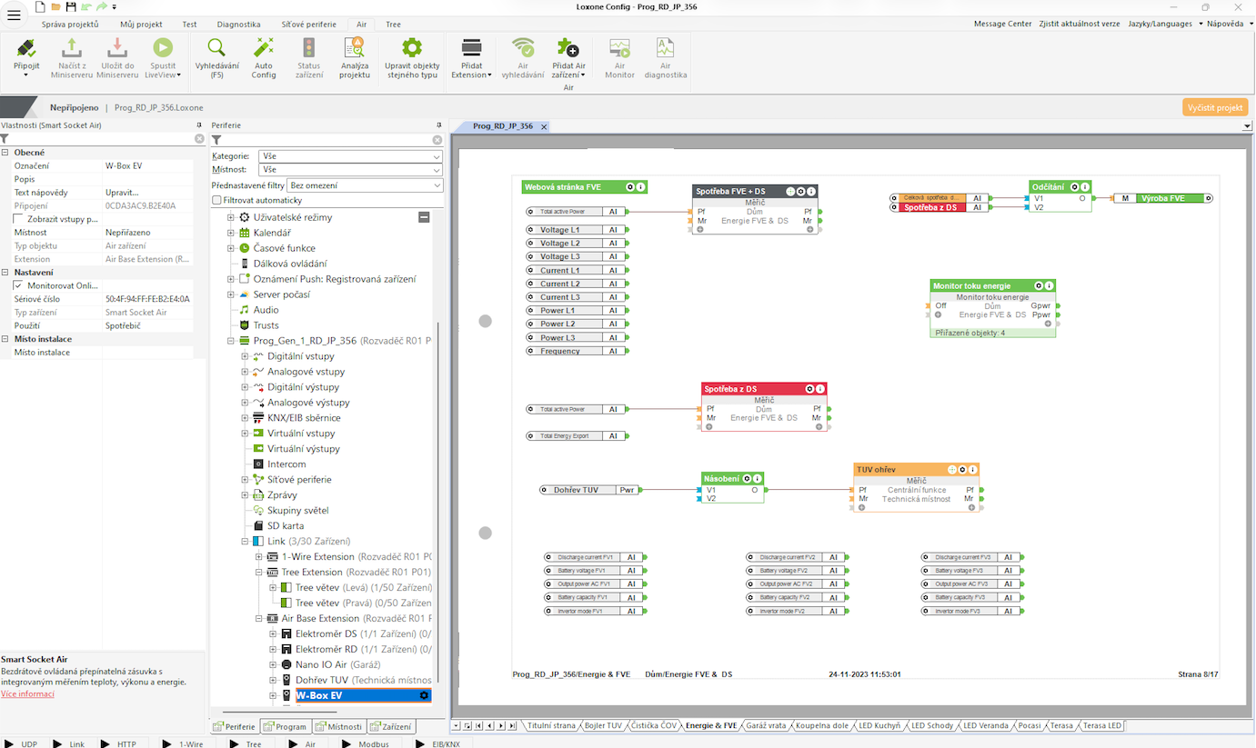Toggle Monitorovat Online checkbox
Image resolution: width=1256 pixels, height=748 pixels.
click(x=18, y=285)
